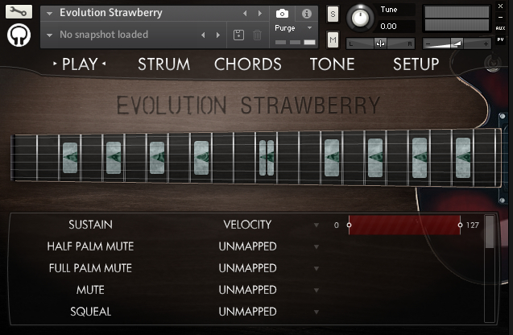513x335 pixels.
Task: Click the output level meter
Action: click(x=457, y=19)
